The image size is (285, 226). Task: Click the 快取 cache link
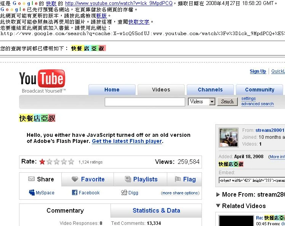click(x=51, y=3)
